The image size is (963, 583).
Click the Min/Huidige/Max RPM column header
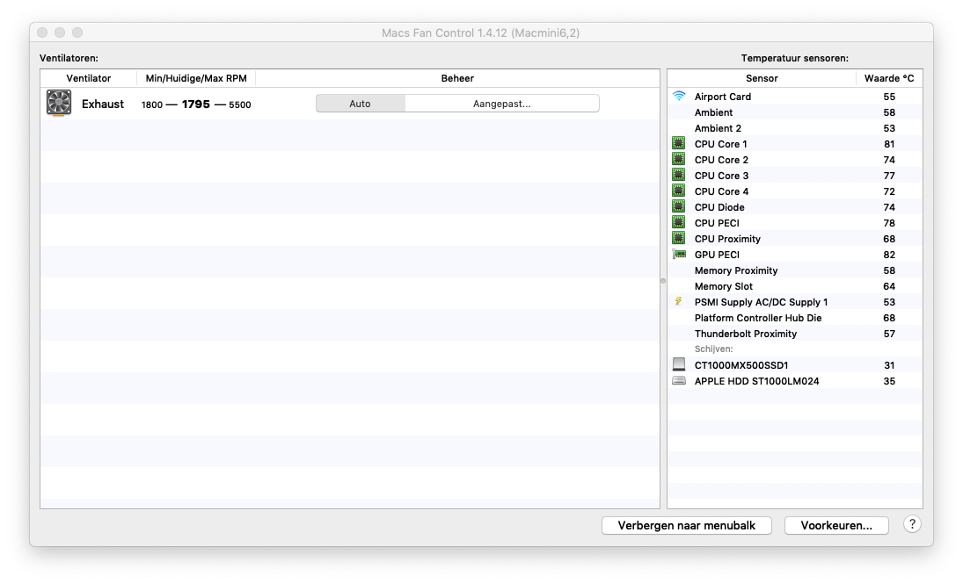tap(196, 78)
